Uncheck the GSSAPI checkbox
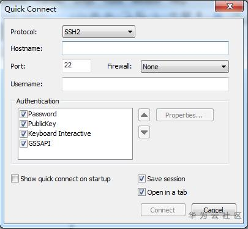 point(23,143)
